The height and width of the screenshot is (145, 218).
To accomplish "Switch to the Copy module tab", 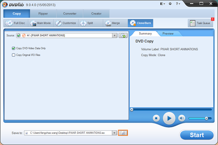I will [17, 13].
